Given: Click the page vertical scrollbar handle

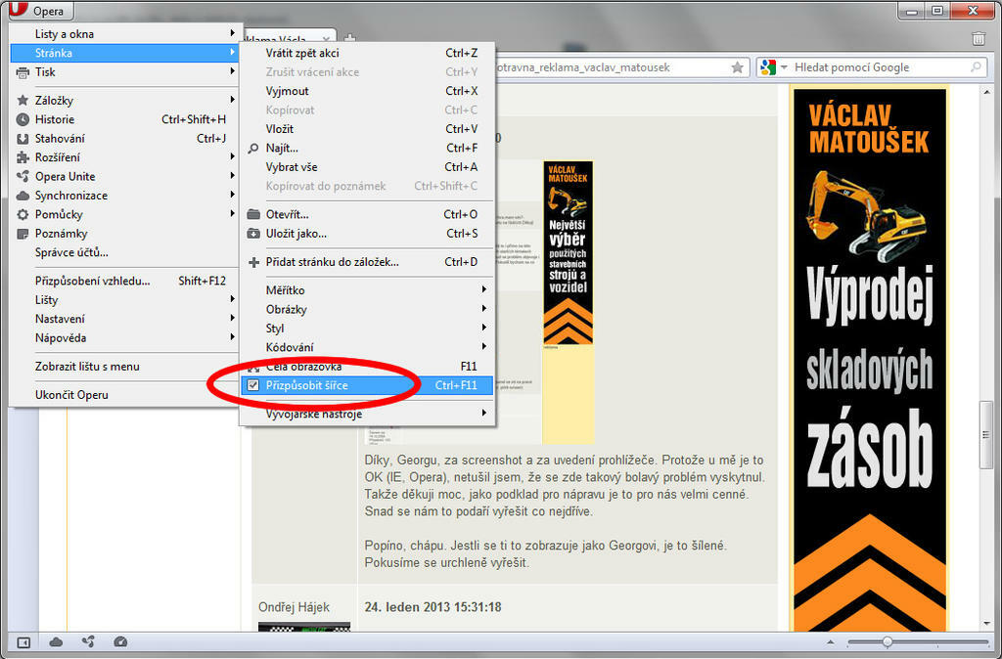Looking at the screenshot, I should (x=986, y=435).
